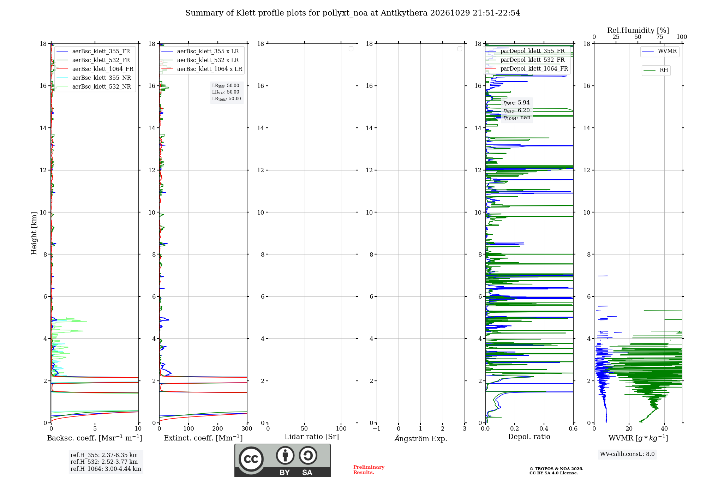
Task: Select the aerBsc_klett_355_NR legend entry
Action: (94, 78)
